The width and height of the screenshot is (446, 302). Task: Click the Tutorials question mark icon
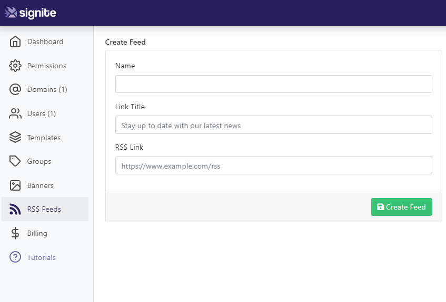tap(15, 257)
